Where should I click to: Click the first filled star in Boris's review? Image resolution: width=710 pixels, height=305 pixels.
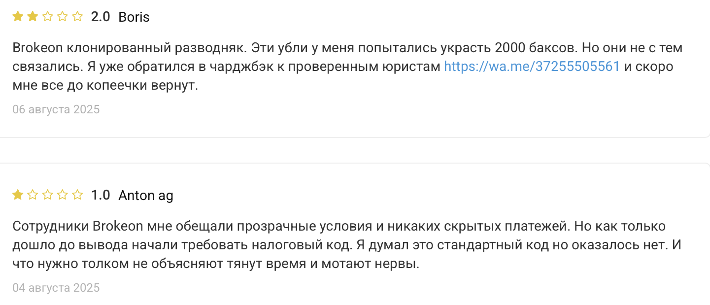18,17
